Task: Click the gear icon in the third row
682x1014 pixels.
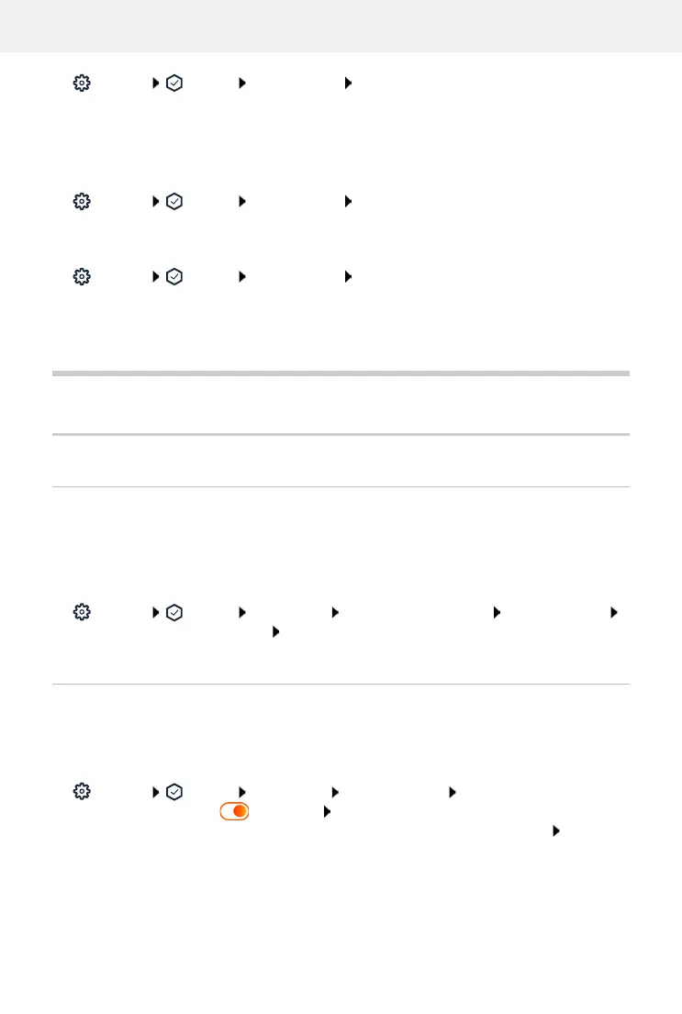Action: (82, 274)
